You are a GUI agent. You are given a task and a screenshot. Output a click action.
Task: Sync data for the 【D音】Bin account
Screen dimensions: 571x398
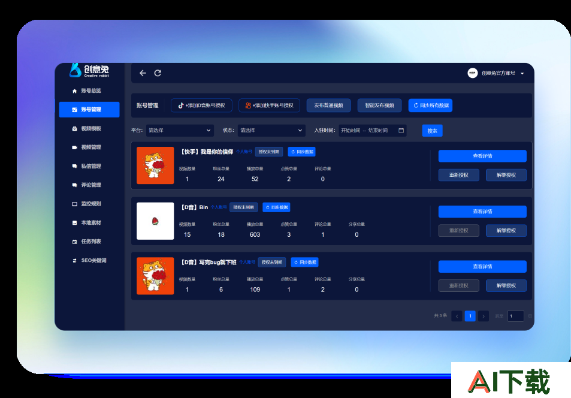tap(276, 207)
